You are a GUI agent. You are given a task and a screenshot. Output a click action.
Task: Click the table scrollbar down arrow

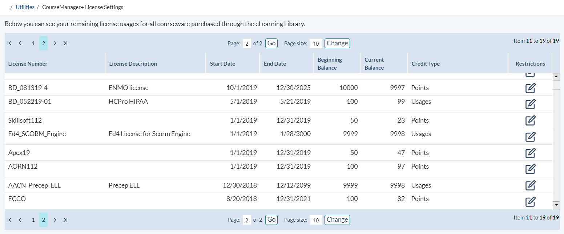[x=556, y=205]
